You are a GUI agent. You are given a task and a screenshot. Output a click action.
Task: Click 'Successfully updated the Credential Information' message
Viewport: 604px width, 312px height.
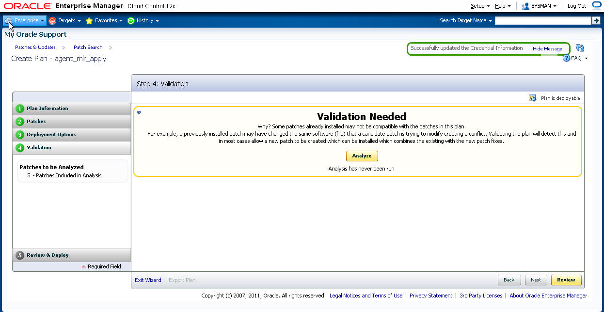[467, 48]
